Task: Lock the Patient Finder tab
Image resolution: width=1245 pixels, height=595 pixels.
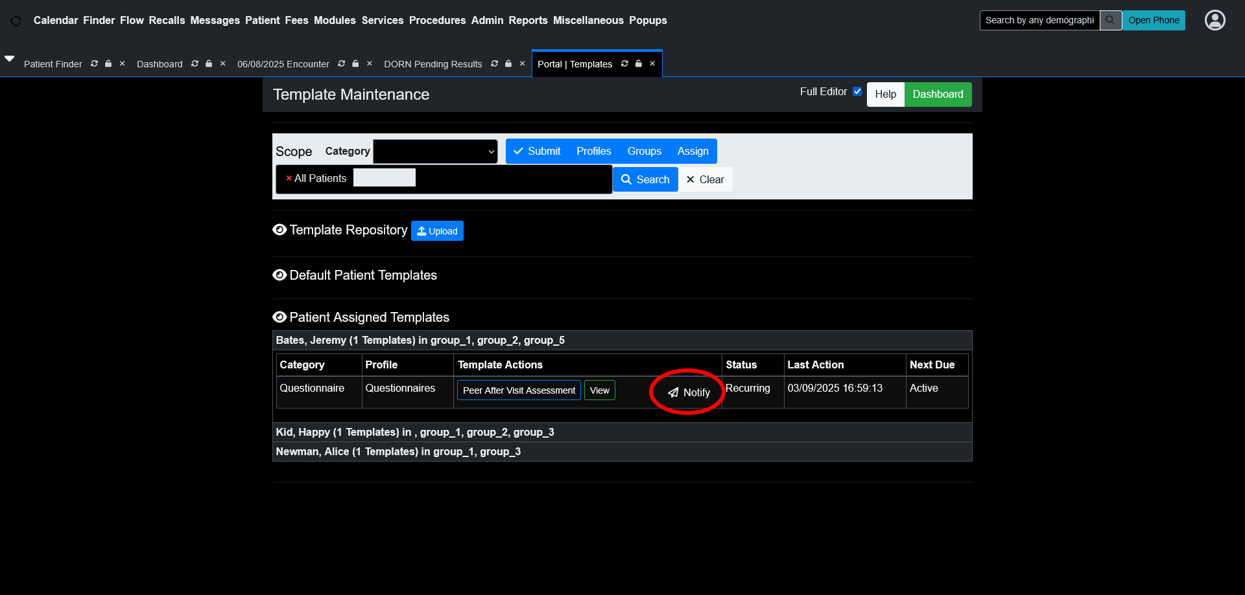Action: (108, 63)
